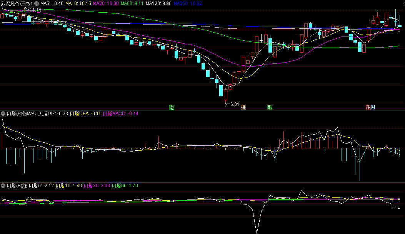Click the 贝塔(B)线 indicator name

tap(17, 186)
